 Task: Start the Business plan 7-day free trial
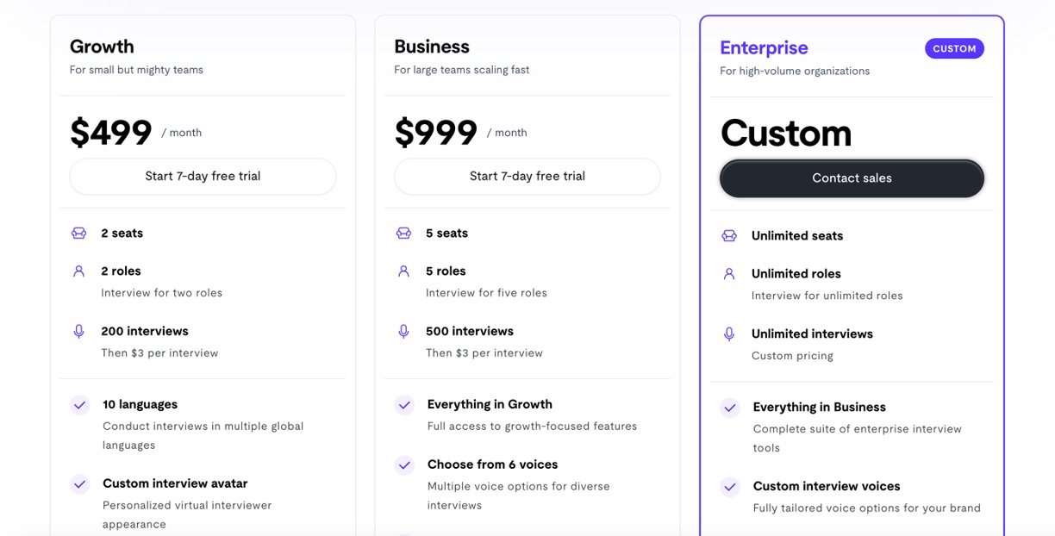coord(527,177)
